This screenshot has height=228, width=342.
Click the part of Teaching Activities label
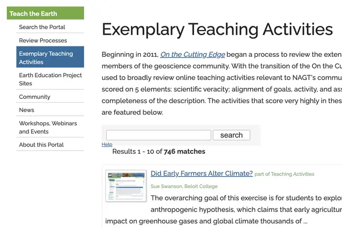coord(284,174)
